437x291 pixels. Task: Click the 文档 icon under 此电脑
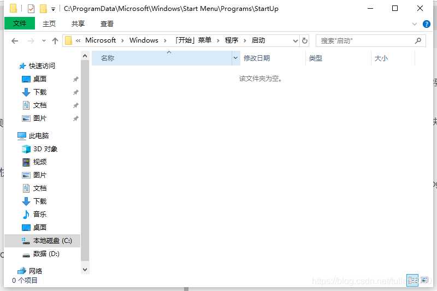(x=26, y=188)
